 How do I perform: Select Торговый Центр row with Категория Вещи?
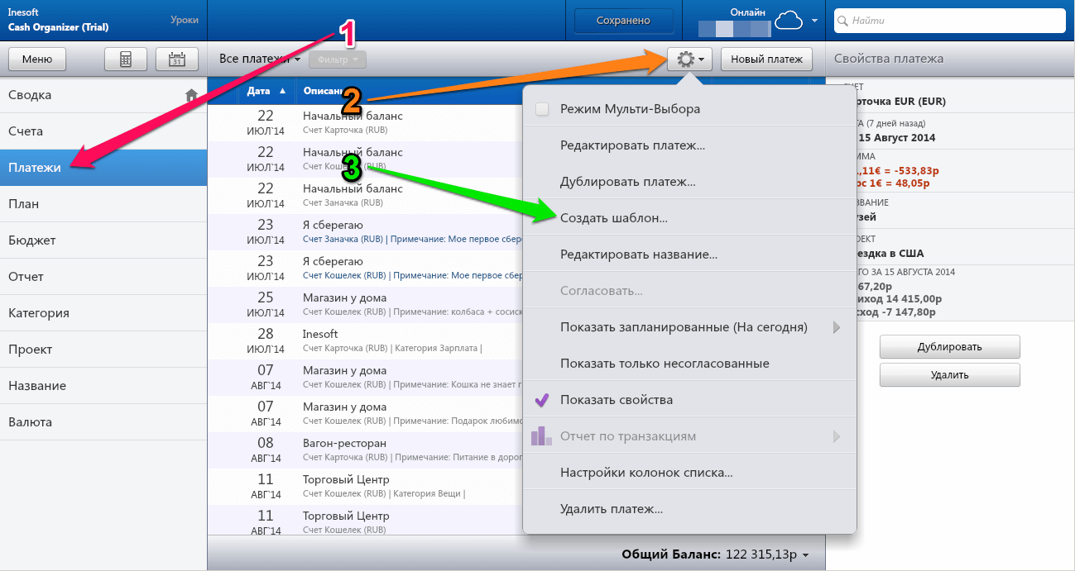point(365,486)
